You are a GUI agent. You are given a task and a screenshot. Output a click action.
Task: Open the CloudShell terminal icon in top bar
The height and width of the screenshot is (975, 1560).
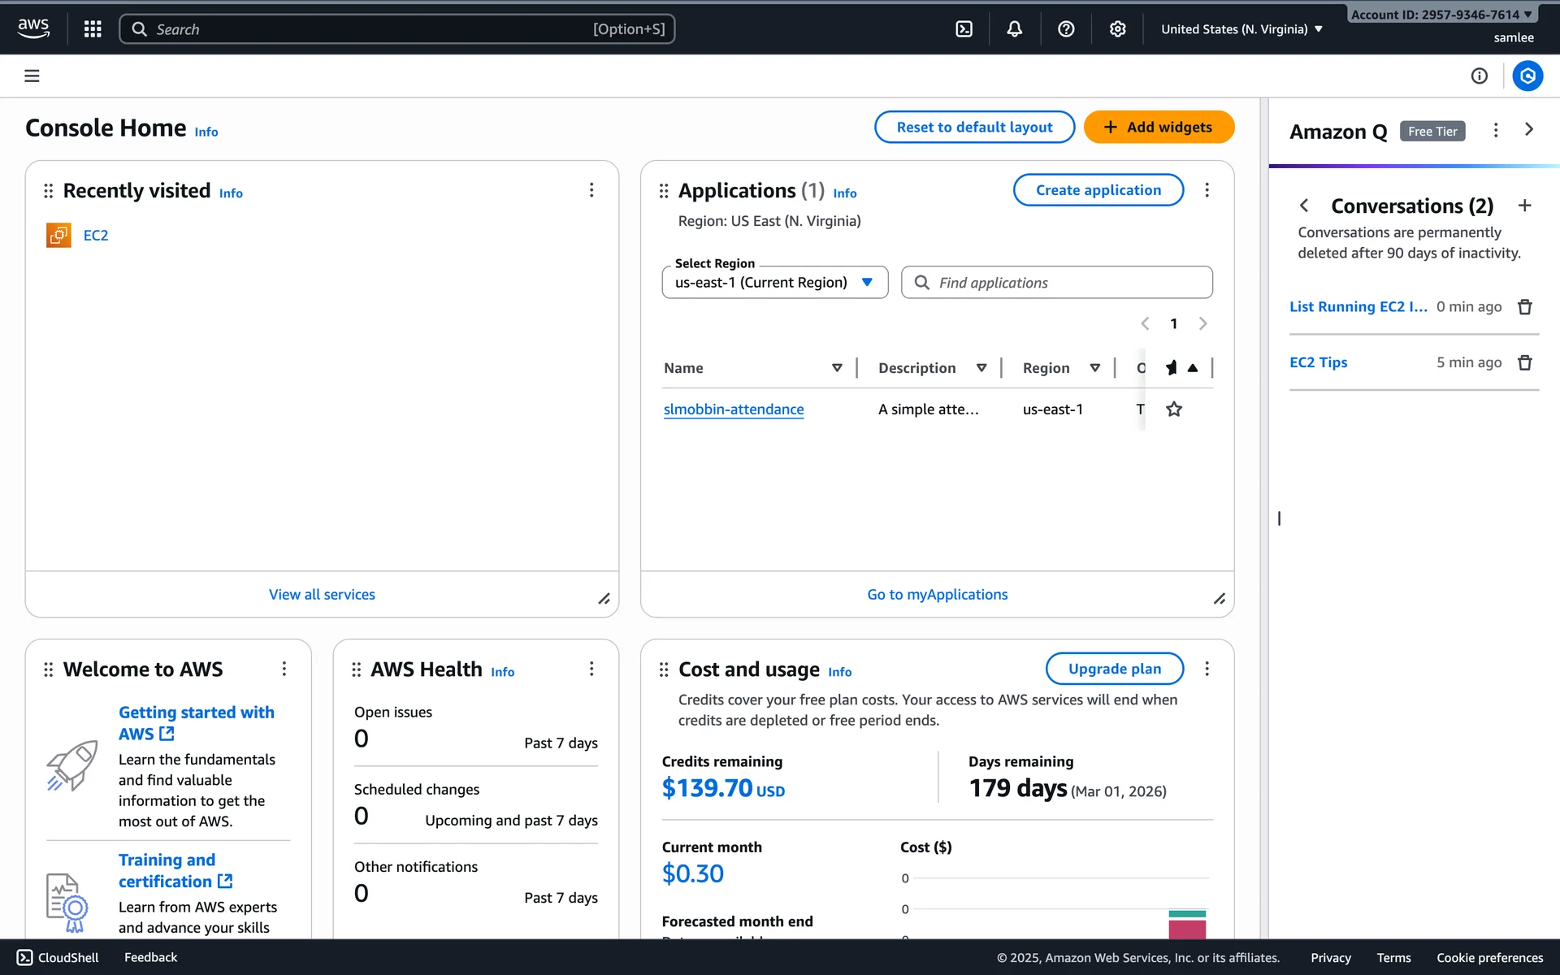pyautogui.click(x=964, y=29)
